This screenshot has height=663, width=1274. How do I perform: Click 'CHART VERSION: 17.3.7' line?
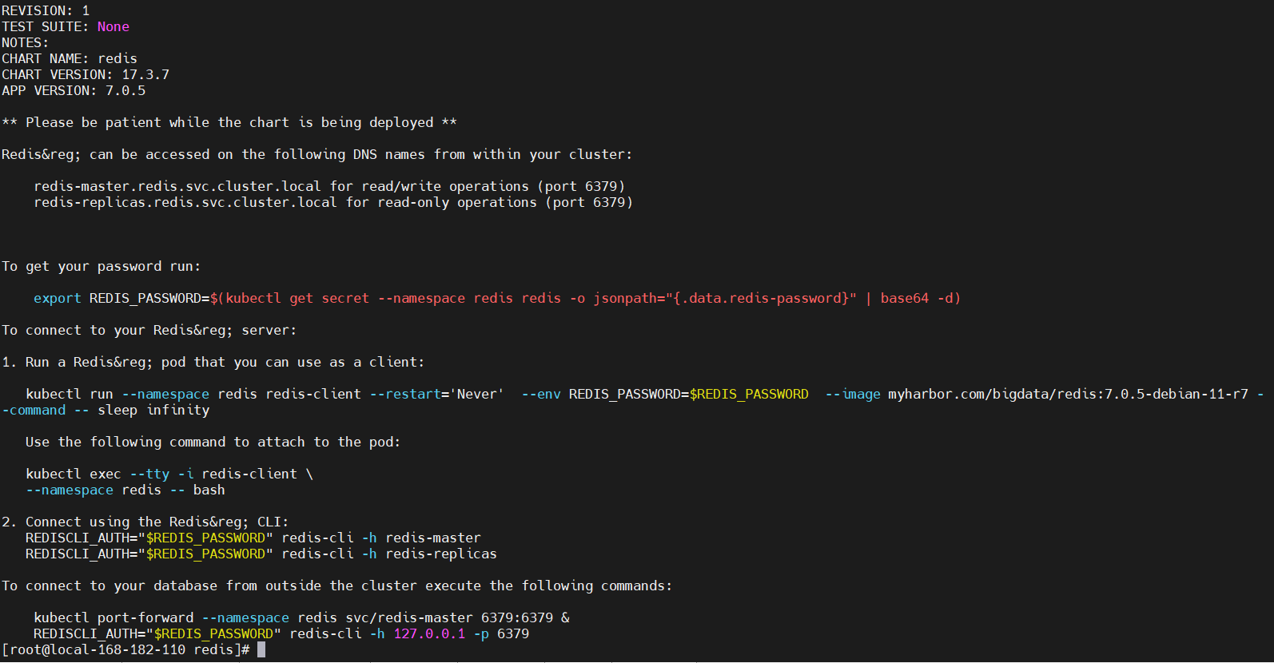click(x=86, y=74)
